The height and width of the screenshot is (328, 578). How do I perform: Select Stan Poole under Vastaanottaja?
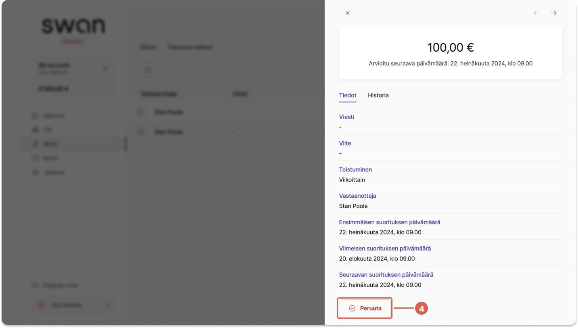point(353,206)
